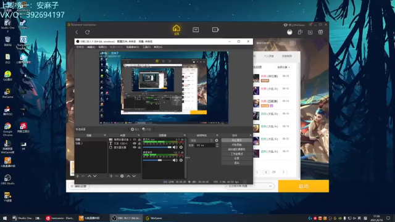This screenshot has width=395, height=222.
Task: Toggle visibility of the display capture source
Action: [135, 147]
